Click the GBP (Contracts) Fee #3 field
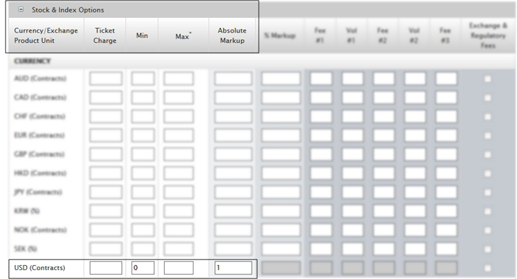The image size is (517, 279). [x=446, y=154]
